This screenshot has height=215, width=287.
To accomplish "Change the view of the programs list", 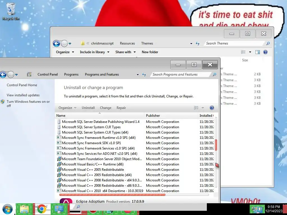I will click(x=196, y=108).
